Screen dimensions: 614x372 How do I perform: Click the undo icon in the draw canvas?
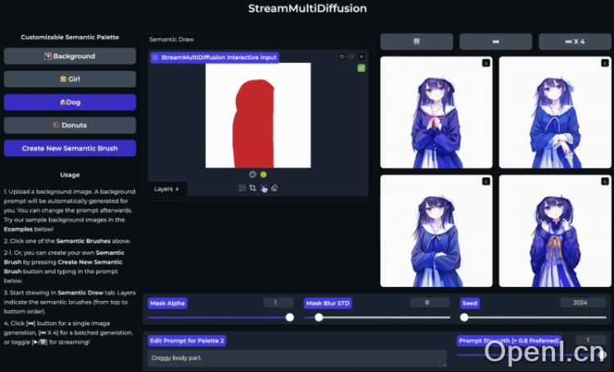coord(342,56)
